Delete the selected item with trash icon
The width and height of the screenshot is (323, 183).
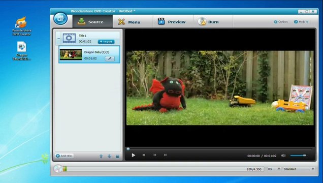click(x=117, y=157)
